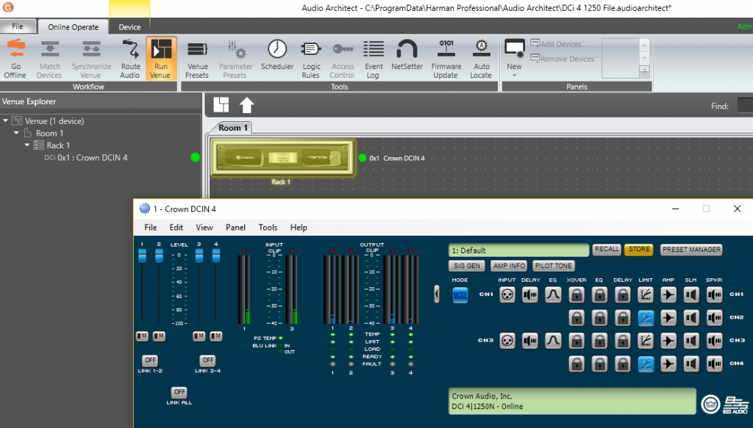Open CH3 Input block
Viewport: 753px width, 428px height.
[x=507, y=341]
